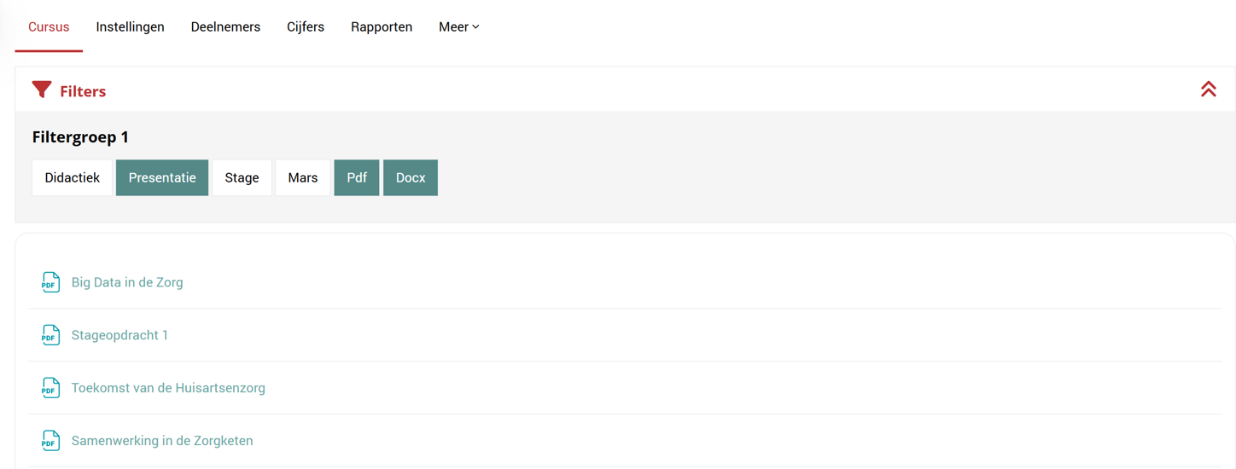This screenshot has width=1236, height=469.
Task: Go to the Deelnemers tab
Action: 225,27
